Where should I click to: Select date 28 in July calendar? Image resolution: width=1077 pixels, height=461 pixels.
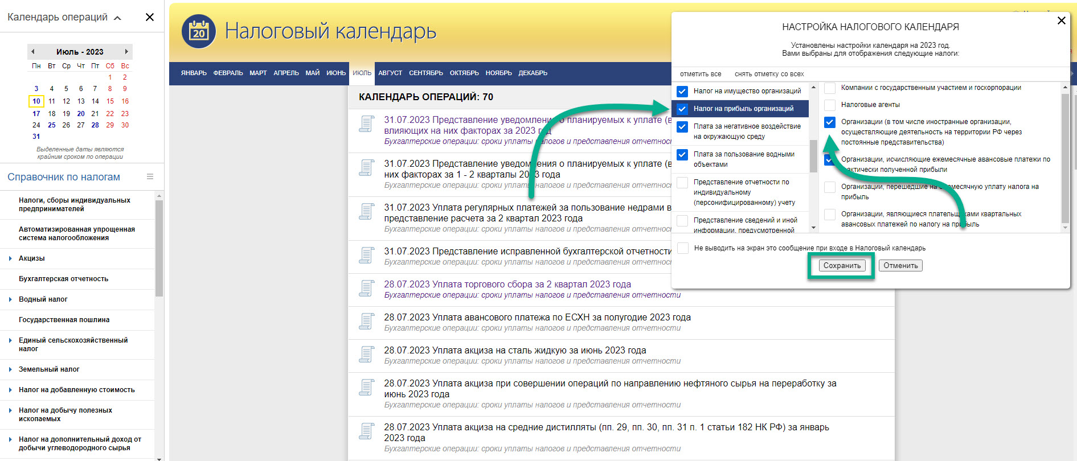95,125
